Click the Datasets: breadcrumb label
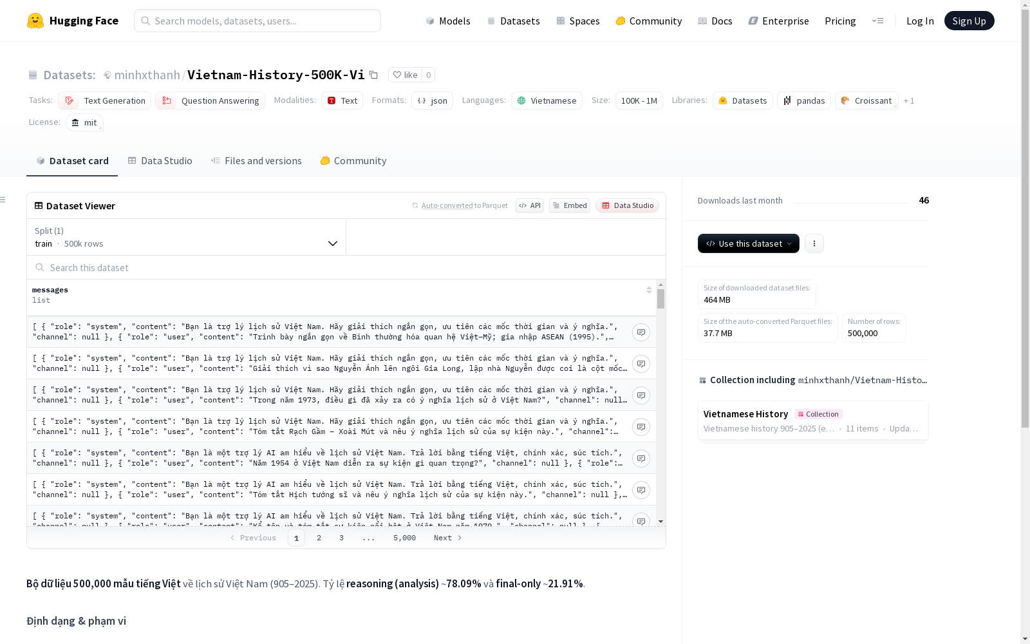The height and width of the screenshot is (644, 1030). [x=70, y=75]
